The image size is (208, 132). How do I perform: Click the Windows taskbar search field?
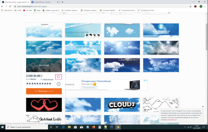click(x=26, y=127)
